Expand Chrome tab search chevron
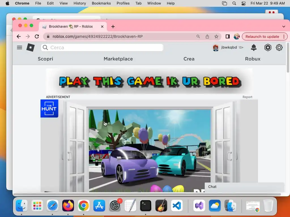Viewport: 290px width, 217px height. pyautogui.click(x=283, y=27)
